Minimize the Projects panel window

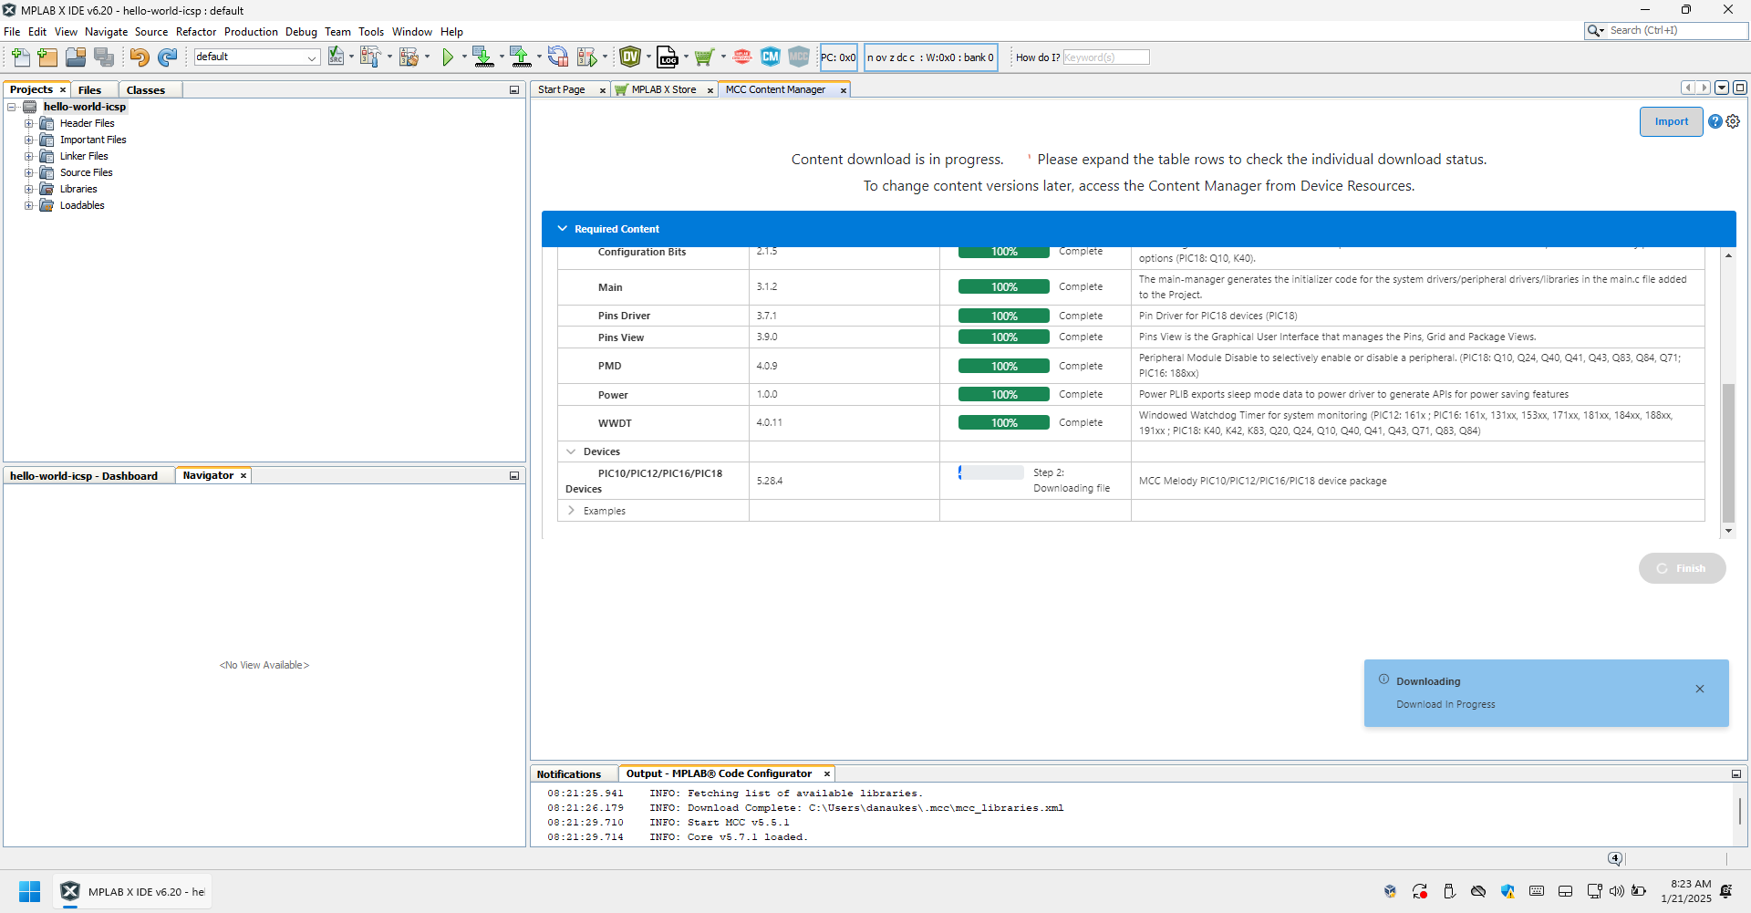pos(514,90)
